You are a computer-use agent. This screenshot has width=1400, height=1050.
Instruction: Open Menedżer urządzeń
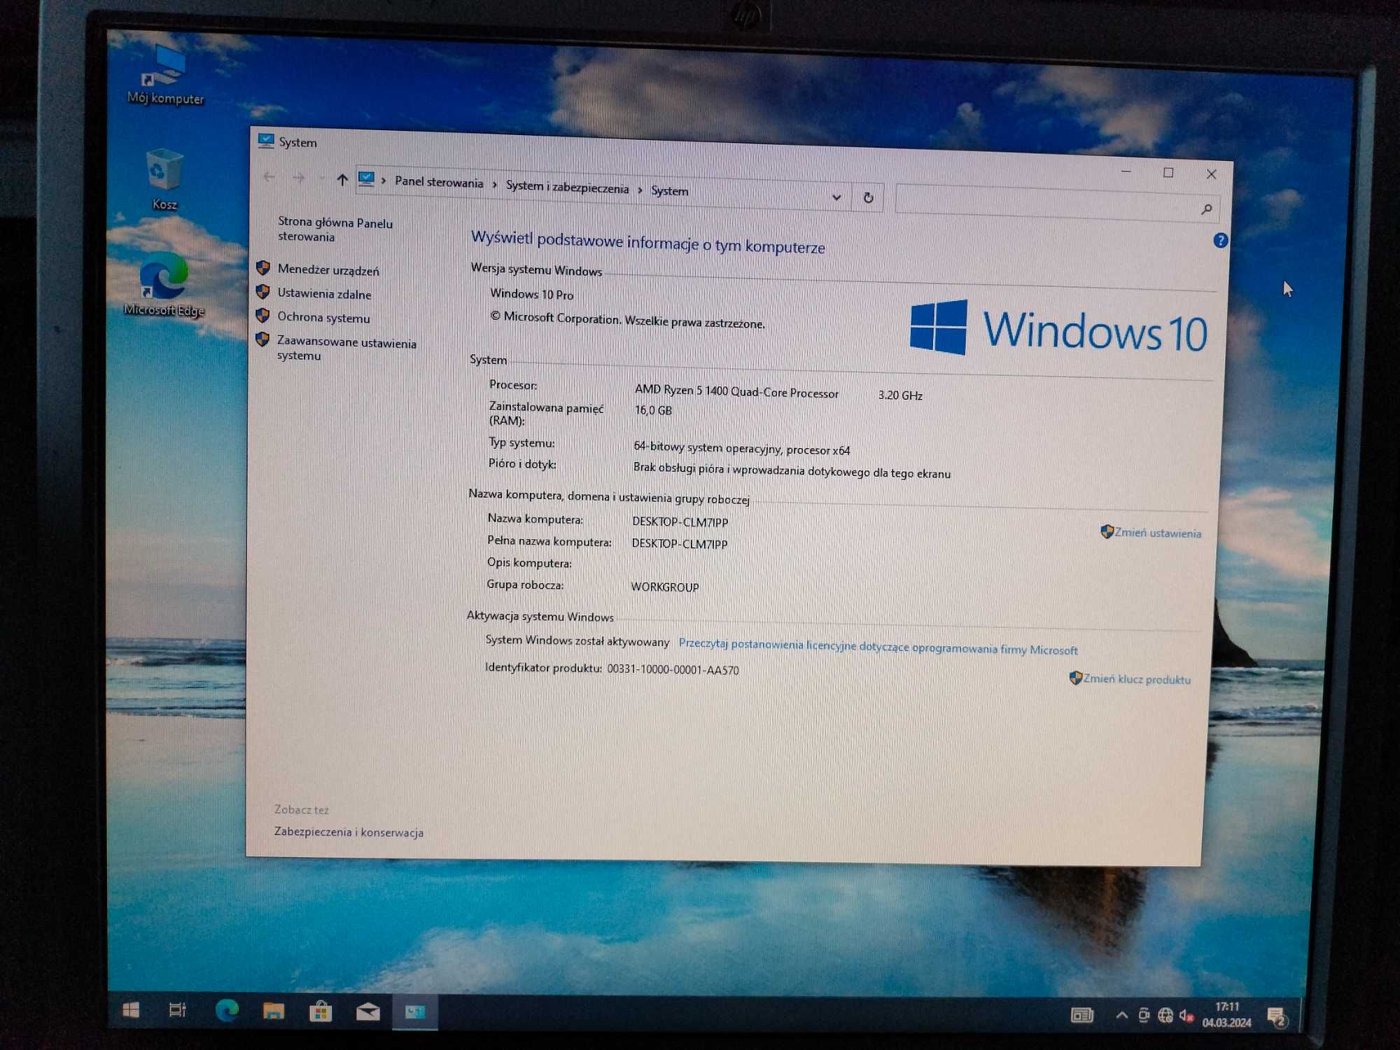[x=328, y=270]
